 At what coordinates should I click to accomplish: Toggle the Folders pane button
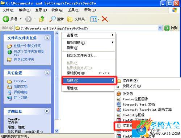tap(76, 19)
